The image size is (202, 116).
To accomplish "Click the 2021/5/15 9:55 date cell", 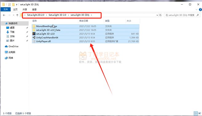I will click(x=87, y=41).
